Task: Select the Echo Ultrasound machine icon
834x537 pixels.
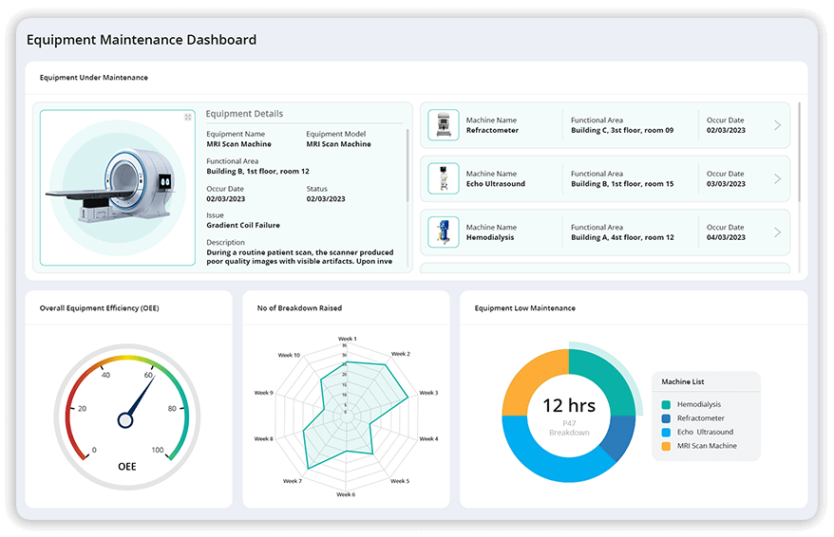Action: (x=443, y=178)
